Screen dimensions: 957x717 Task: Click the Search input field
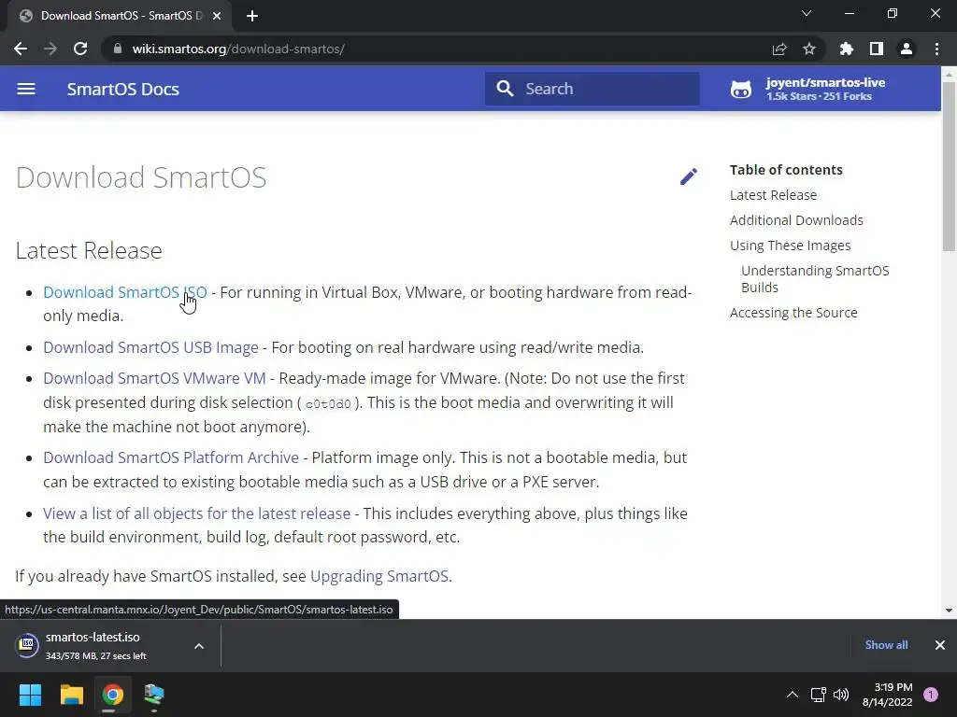(x=592, y=89)
